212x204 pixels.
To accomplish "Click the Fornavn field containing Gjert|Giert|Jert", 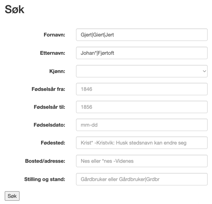I will coord(142,35).
